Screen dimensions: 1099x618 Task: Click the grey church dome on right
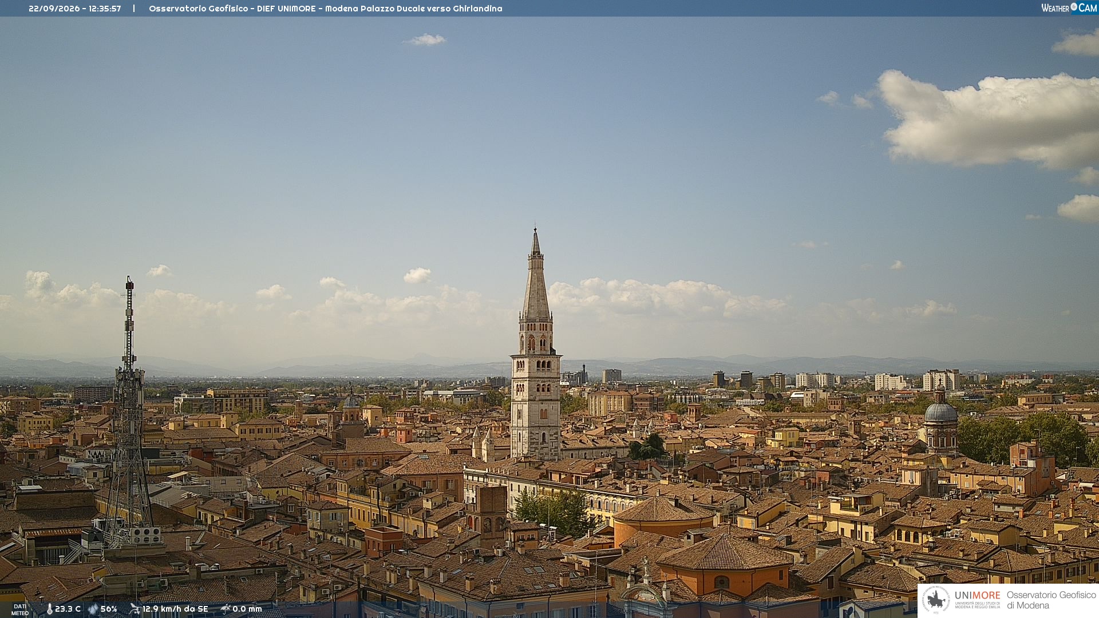(940, 411)
